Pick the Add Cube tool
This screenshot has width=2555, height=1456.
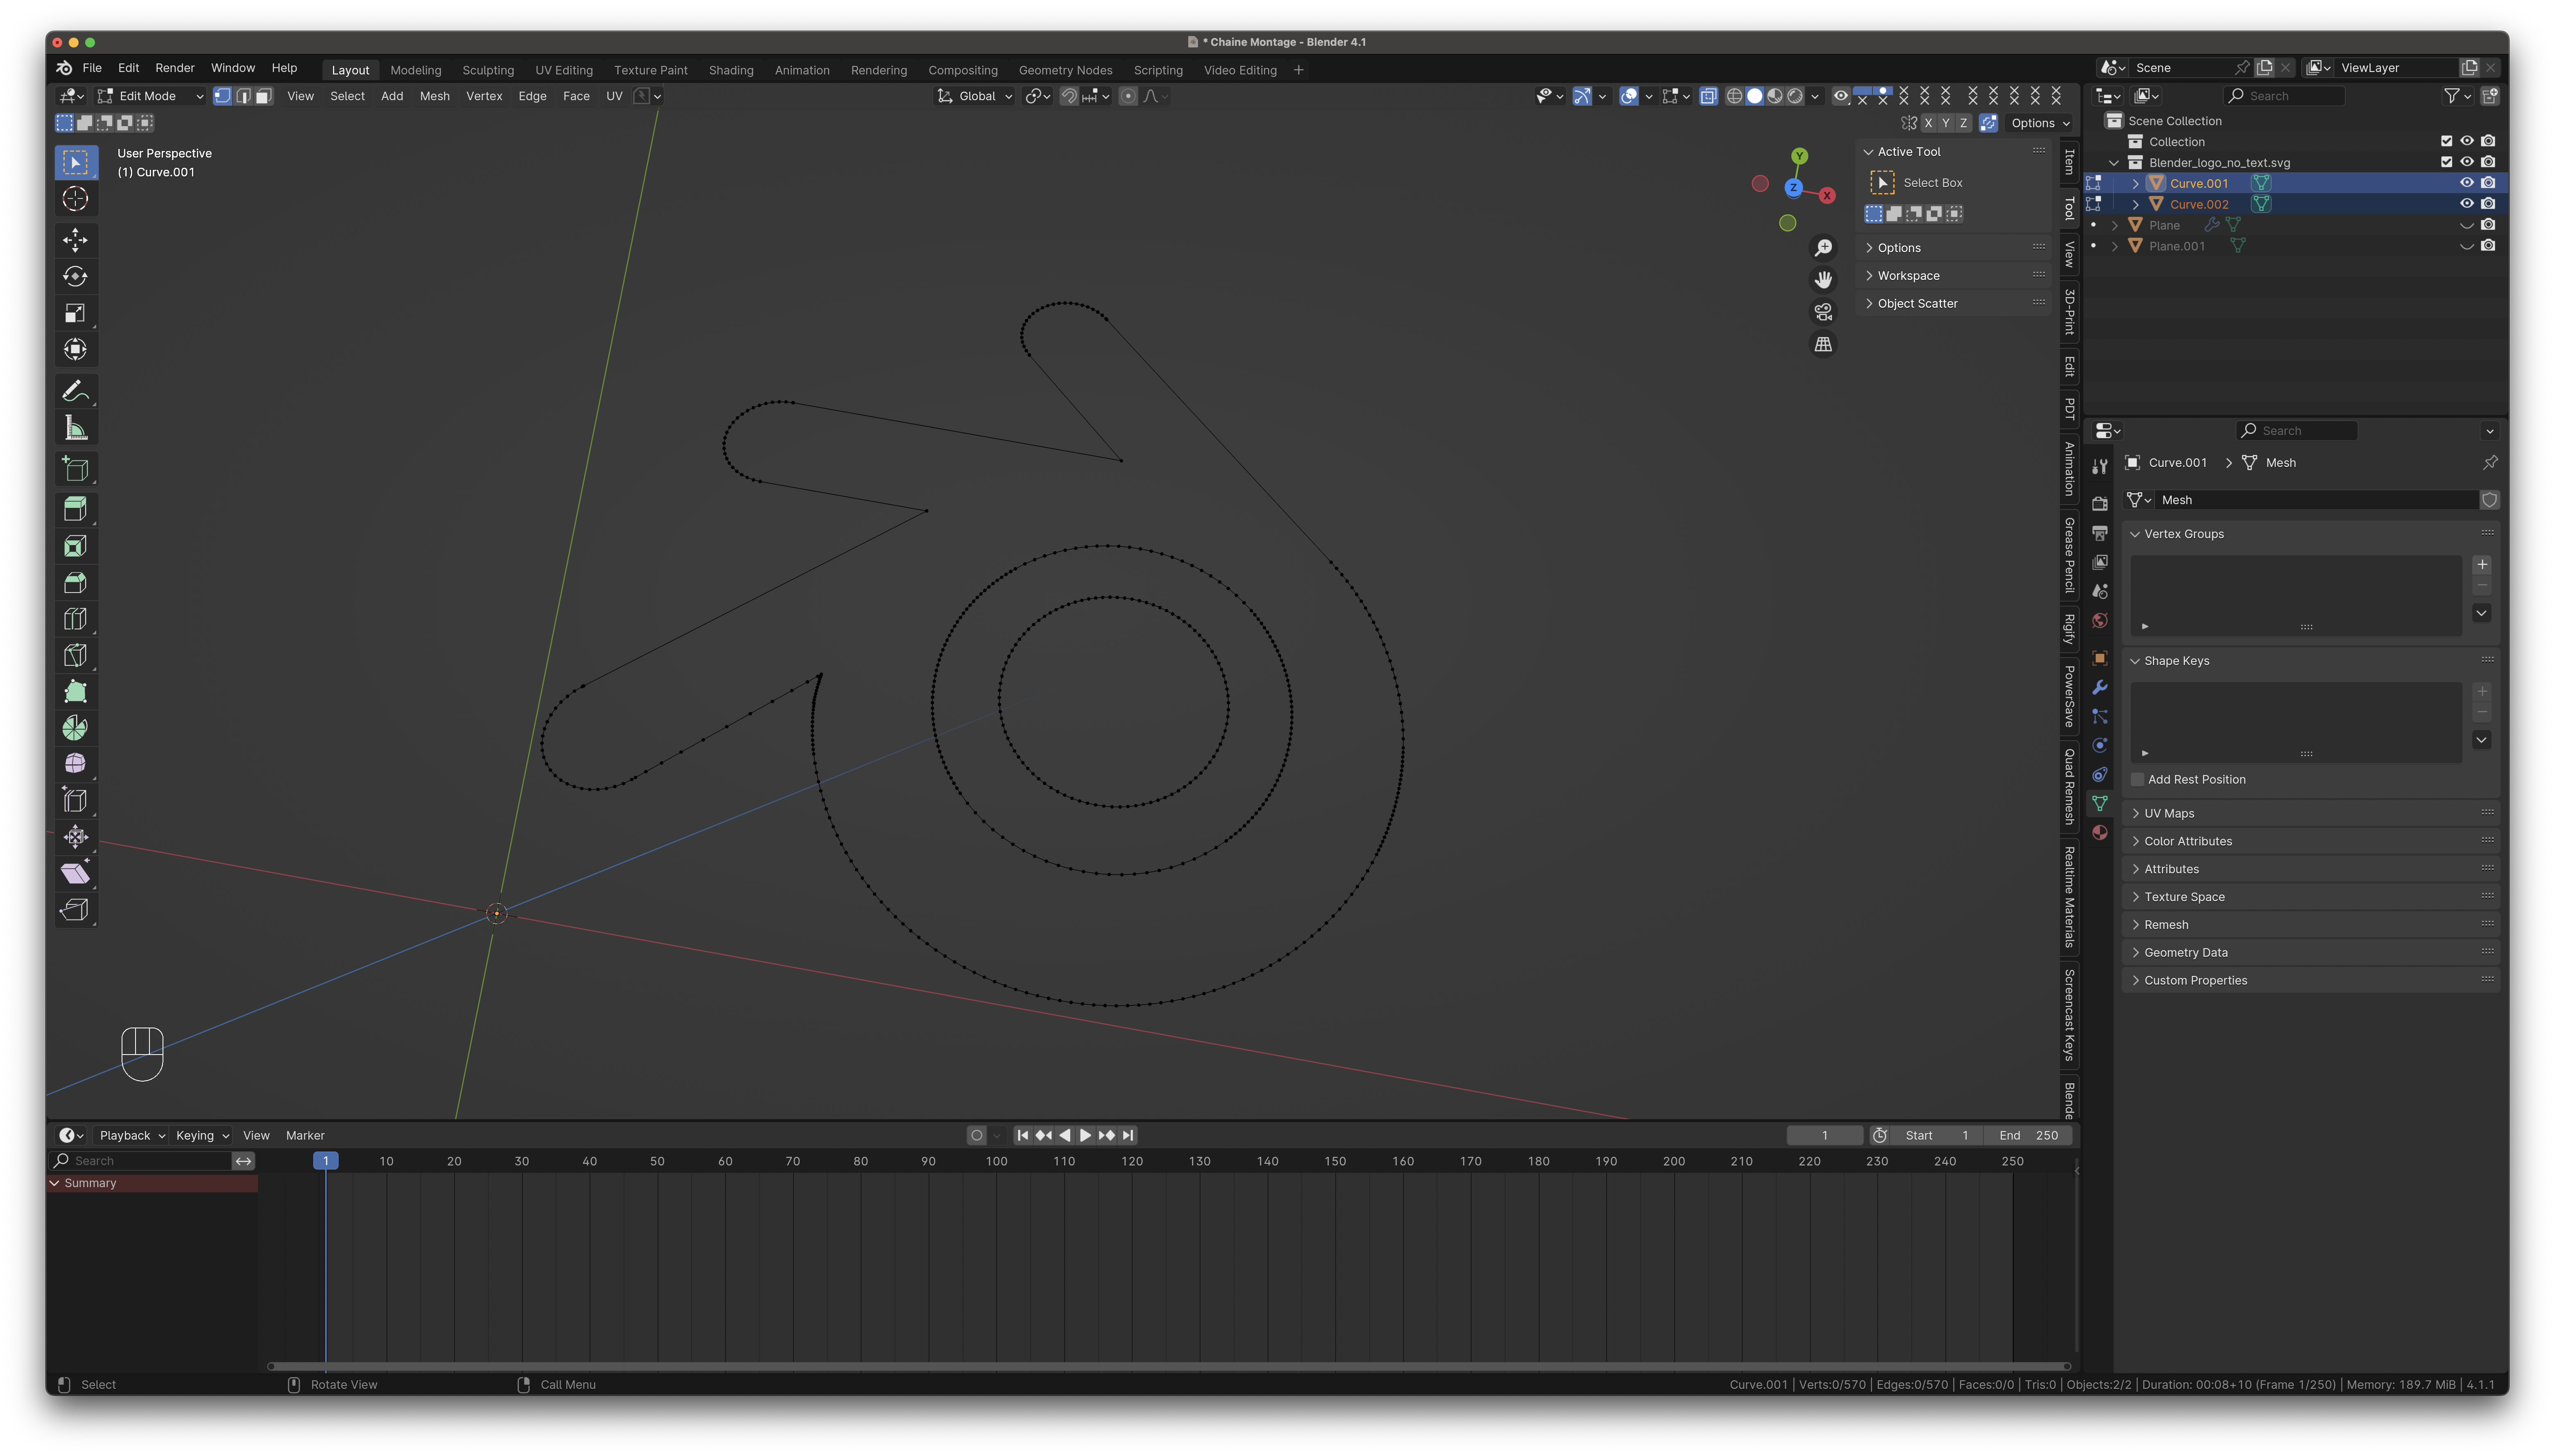click(75, 469)
